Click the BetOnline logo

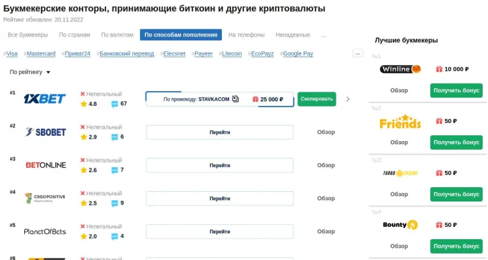click(46, 165)
